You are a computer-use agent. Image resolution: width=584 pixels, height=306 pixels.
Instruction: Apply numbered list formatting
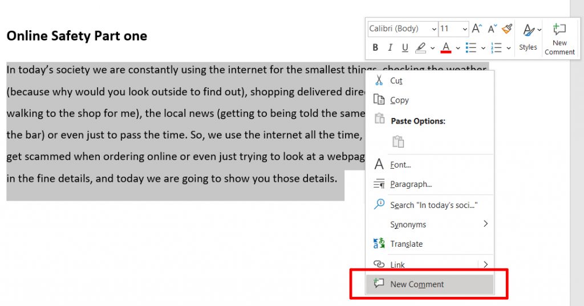497,48
